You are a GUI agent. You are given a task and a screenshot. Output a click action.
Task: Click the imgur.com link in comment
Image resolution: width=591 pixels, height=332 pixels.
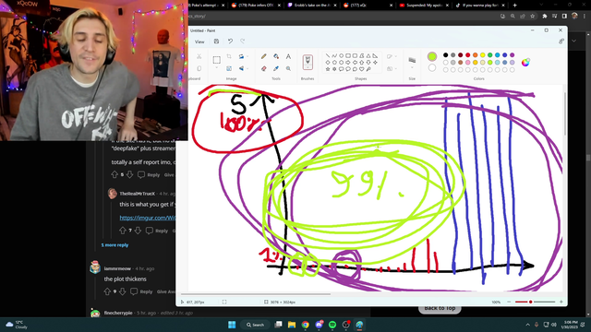coord(148,218)
